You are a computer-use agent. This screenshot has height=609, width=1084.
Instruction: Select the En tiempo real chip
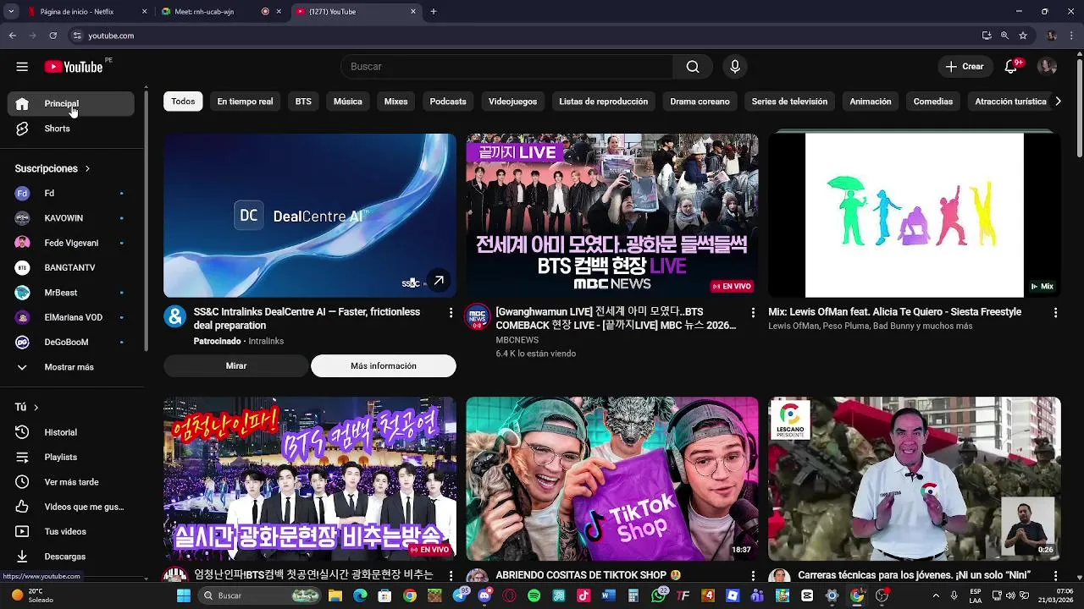(x=245, y=101)
